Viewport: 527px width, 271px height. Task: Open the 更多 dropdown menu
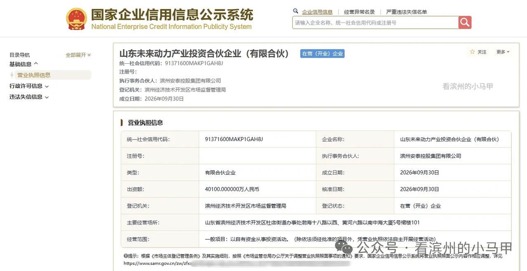(x=503, y=52)
